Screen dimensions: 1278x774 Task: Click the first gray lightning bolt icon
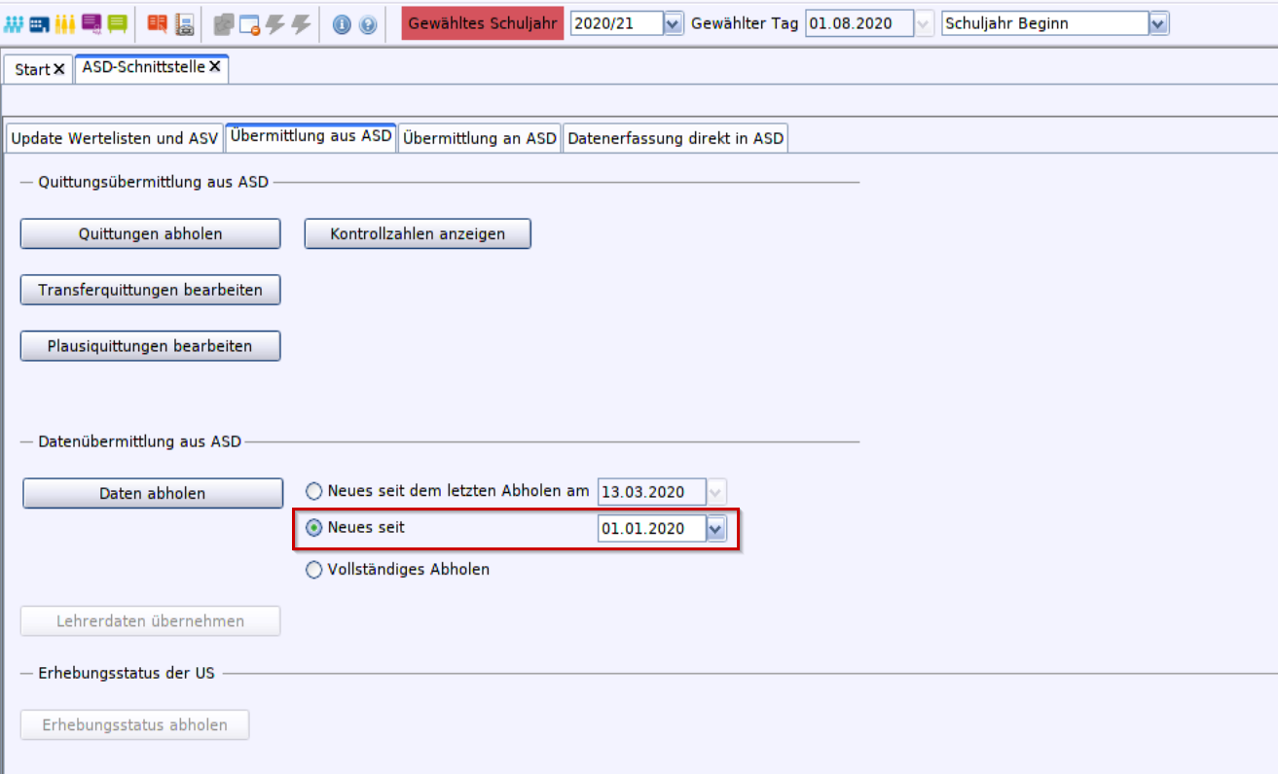(x=275, y=24)
